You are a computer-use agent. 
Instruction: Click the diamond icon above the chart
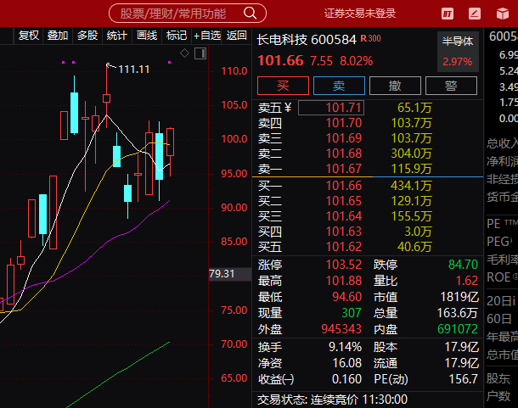point(184,53)
